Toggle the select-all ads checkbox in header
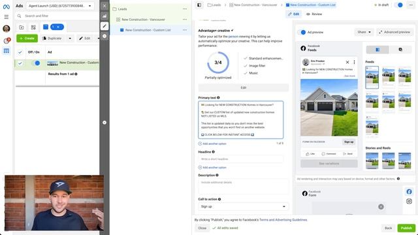418x235 pixels. [x=20, y=52]
